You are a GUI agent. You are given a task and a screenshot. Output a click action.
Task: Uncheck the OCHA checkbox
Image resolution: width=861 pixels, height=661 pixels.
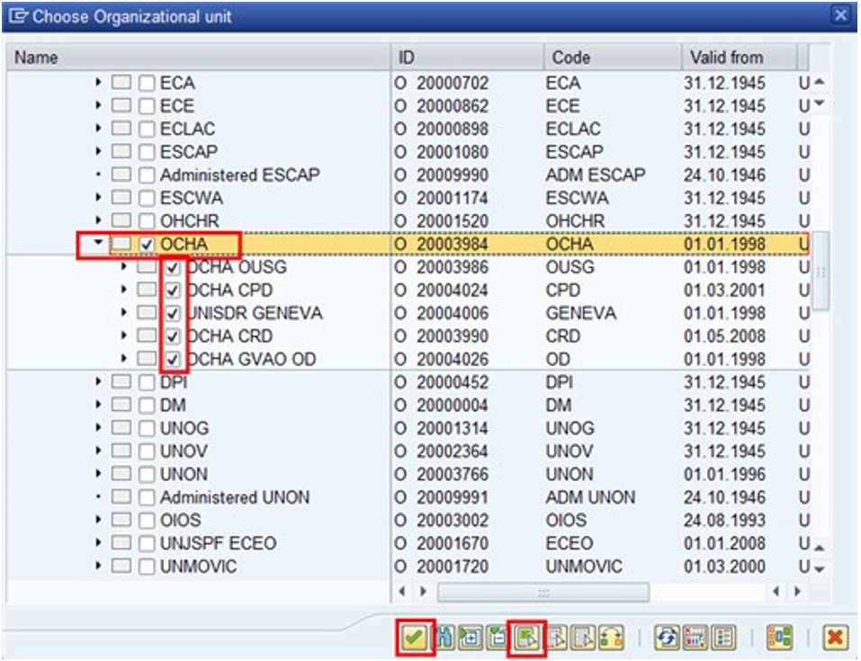click(147, 245)
